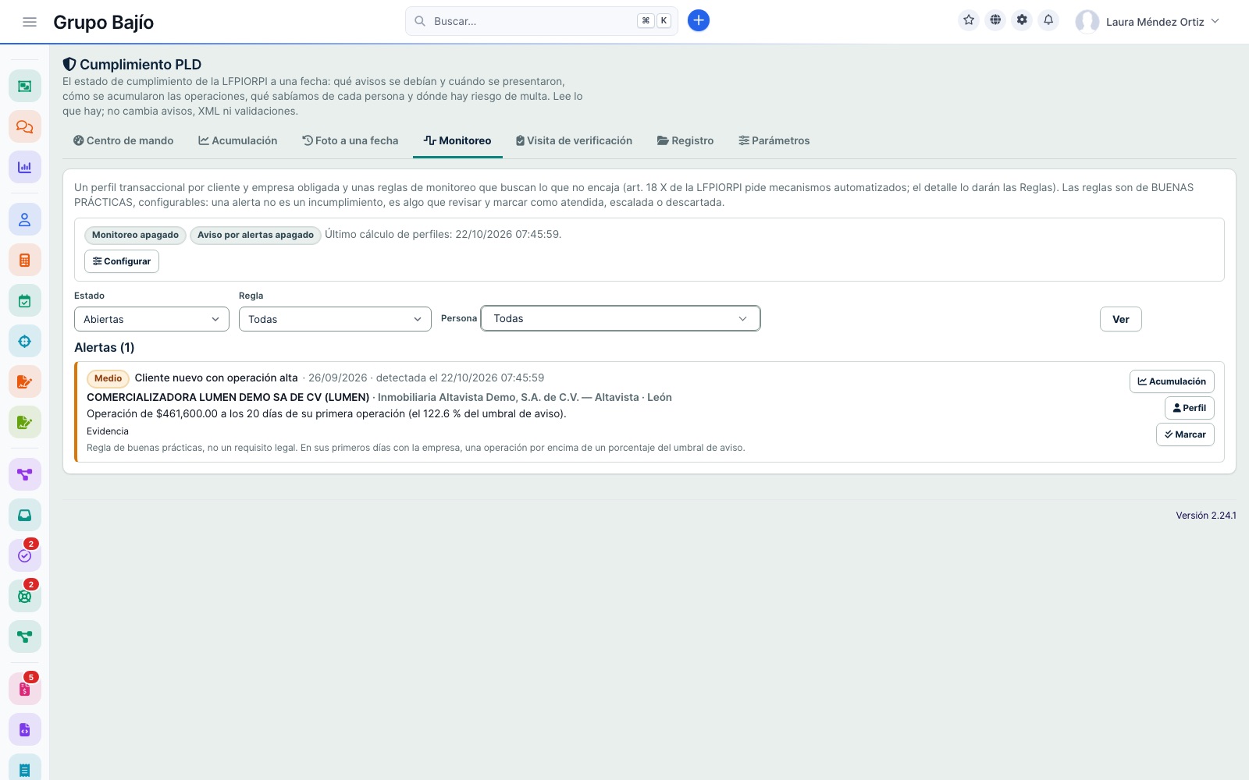This screenshot has height=780, width=1249.
Task: Click the Ver button
Action: click(1121, 319)
